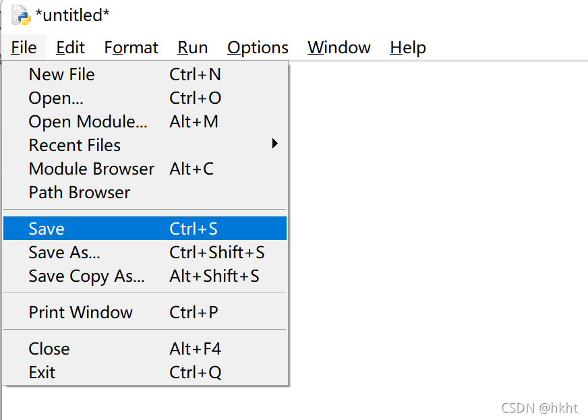
Task: Save the untitled file
Action: coord(47,229)
